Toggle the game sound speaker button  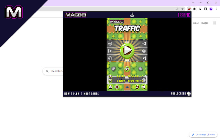pyautogui.click(x=144, y=87)
